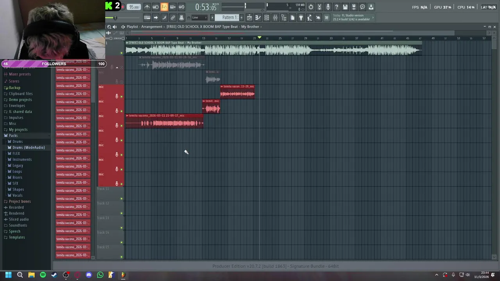The width and height of the screenshot is (500, 281).
Task: Click the one-click microphone recording icon
Action: point(328,7)
